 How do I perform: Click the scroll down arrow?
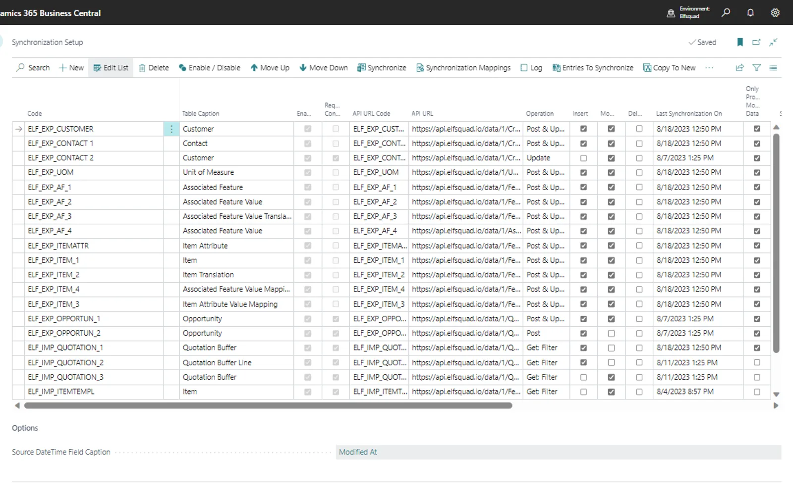(x=776, y=395)
